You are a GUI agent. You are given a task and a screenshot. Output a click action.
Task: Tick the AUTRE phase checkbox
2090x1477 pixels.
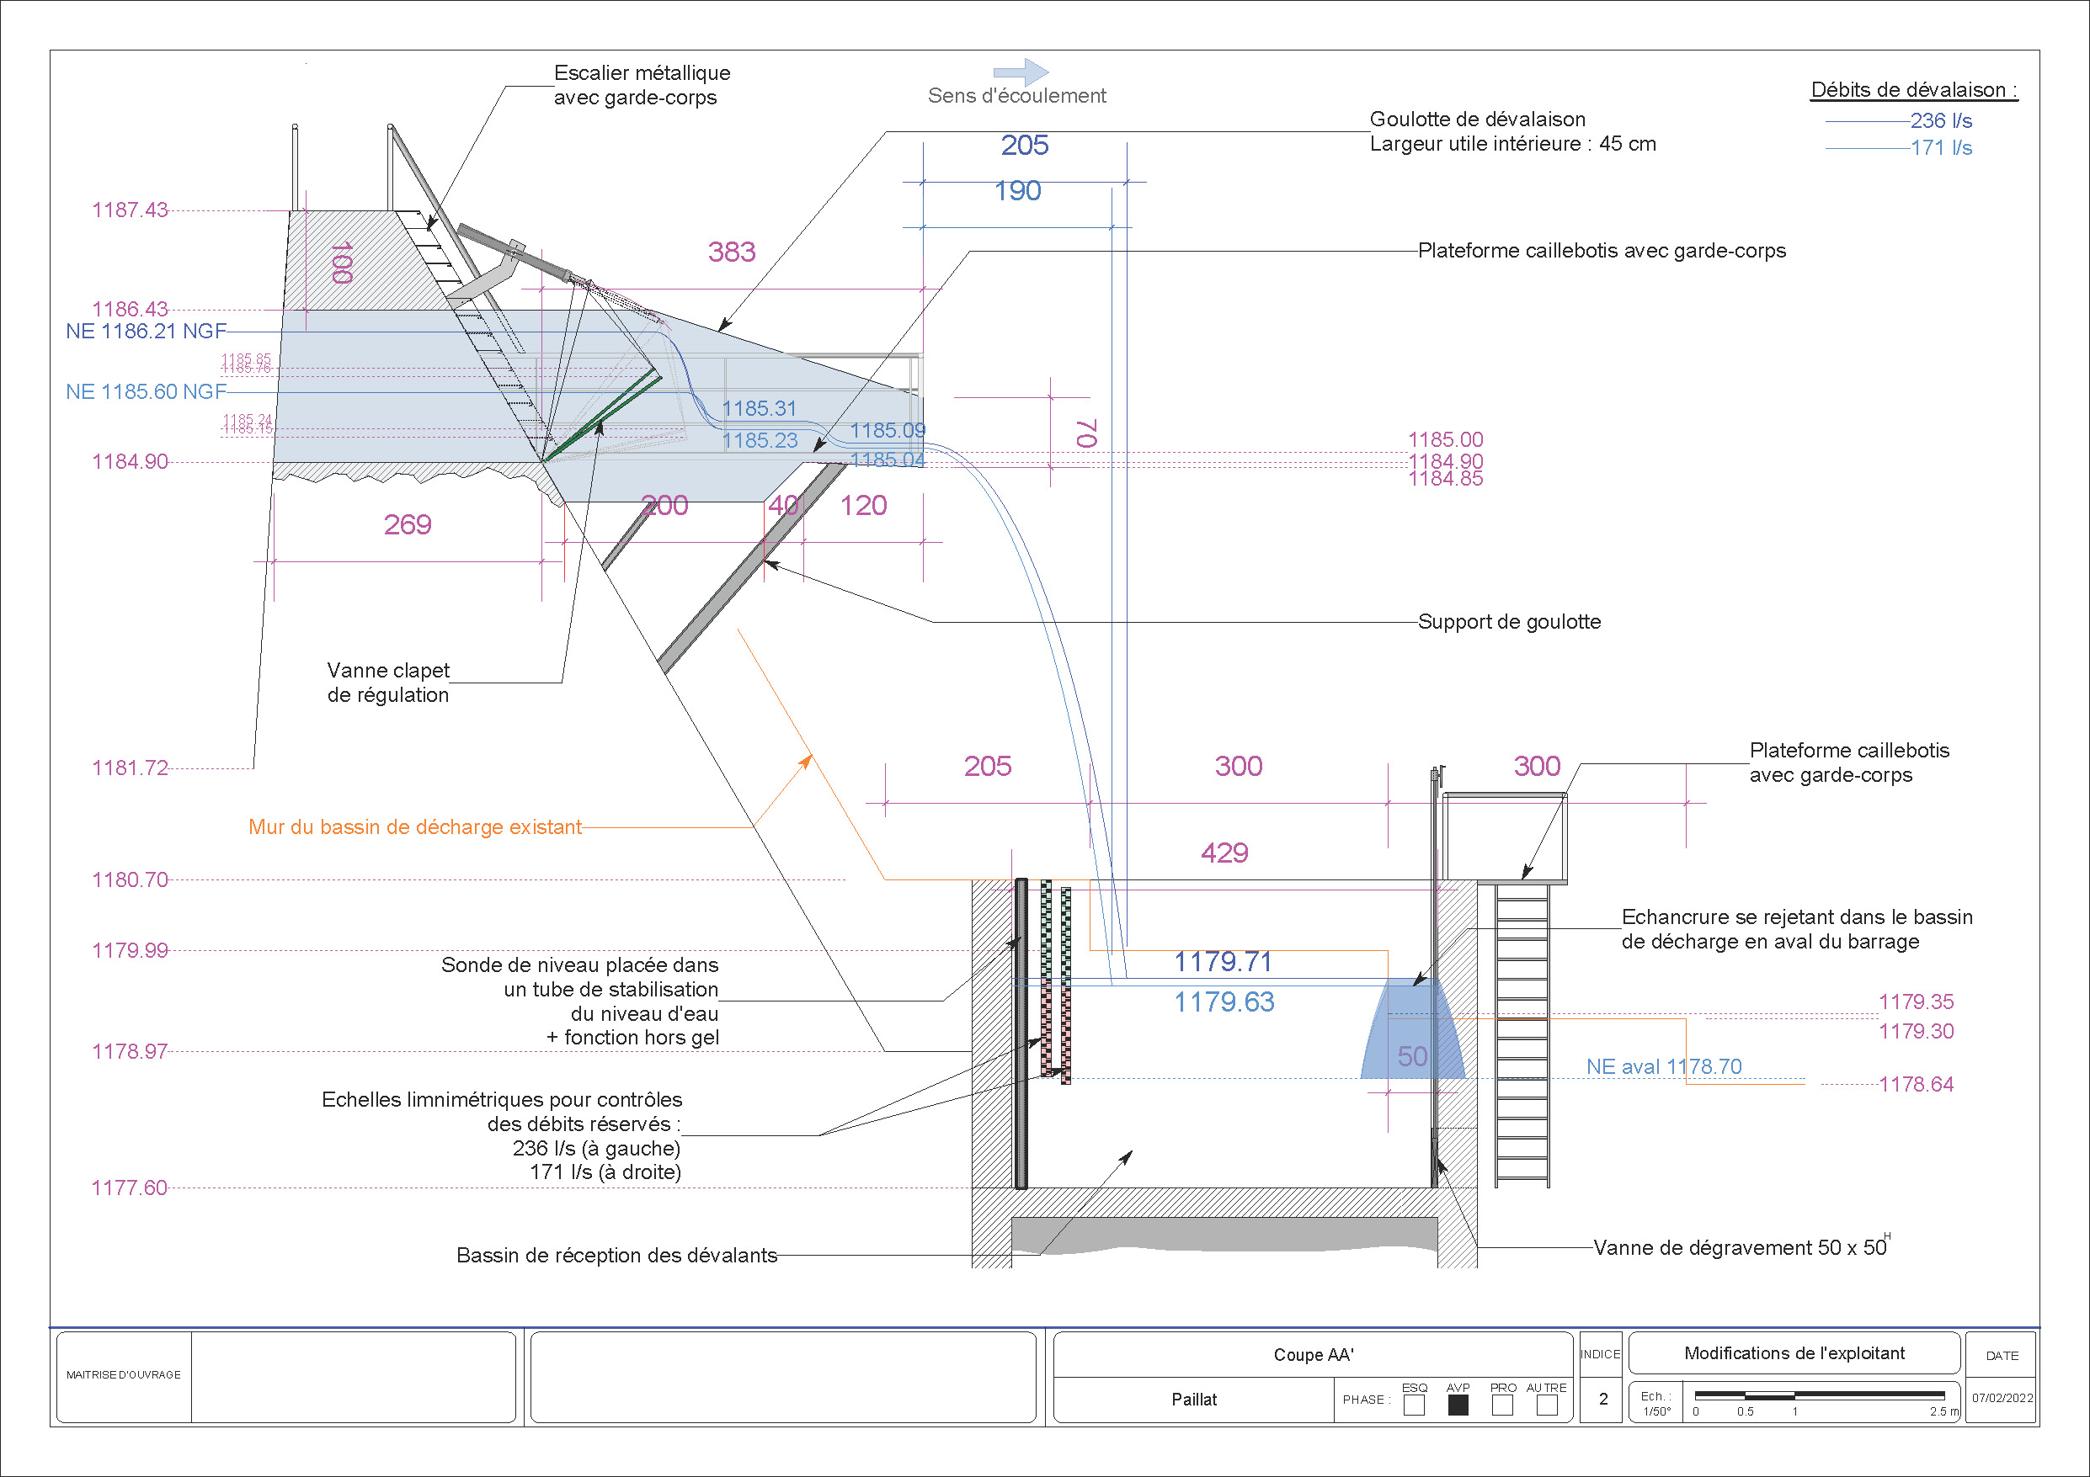tap(1547, 1405)
